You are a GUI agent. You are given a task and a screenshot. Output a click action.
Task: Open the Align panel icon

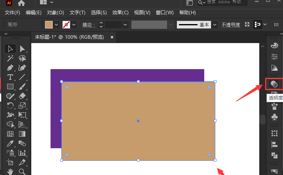274,145
